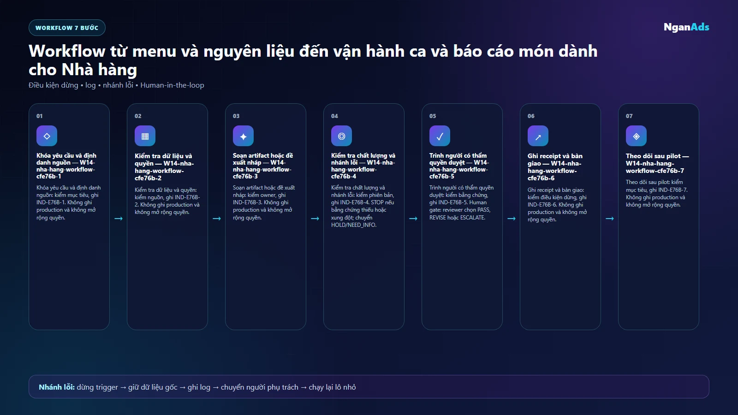This screenshot has height=415, width=738.
Task: Click step number 02 label
Action: [138, 116]
